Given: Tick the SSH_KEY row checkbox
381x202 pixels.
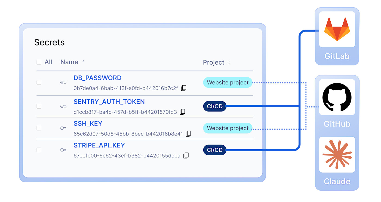Looking at the screenshot, I should pos(39,128).
